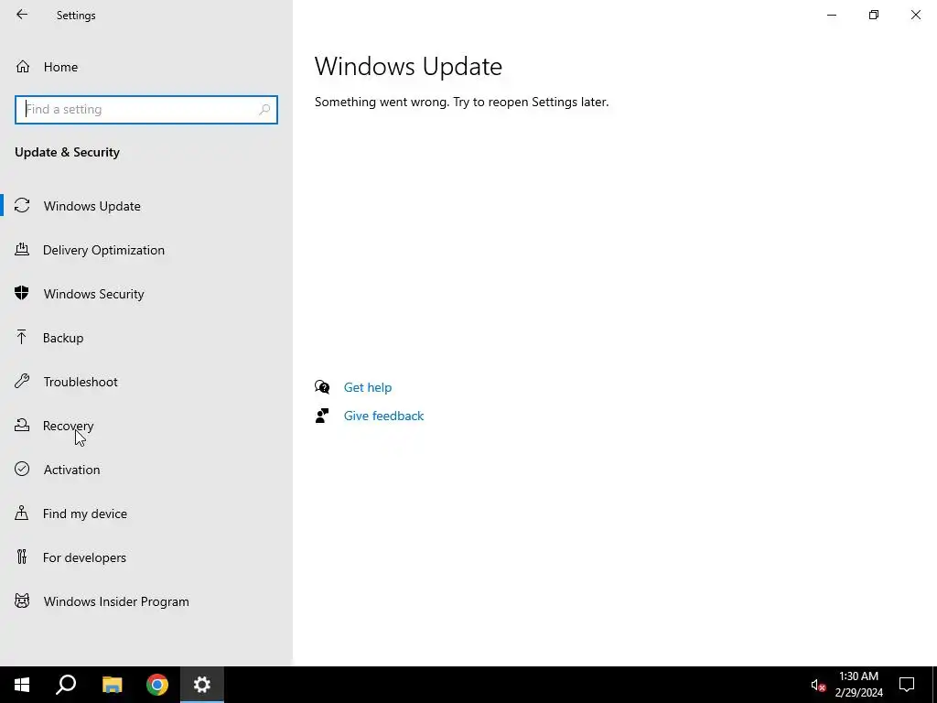
Task: Focus the Find a setting search box
Action: [145, 110]
